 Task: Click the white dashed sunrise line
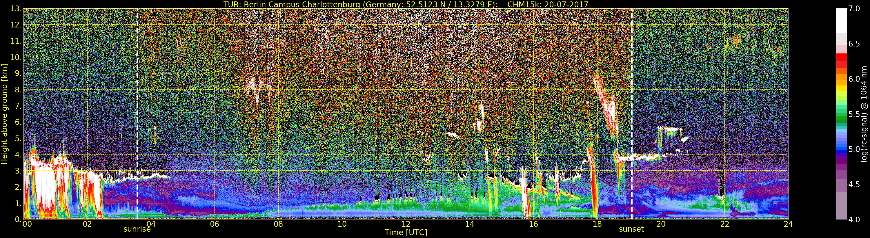137,114
